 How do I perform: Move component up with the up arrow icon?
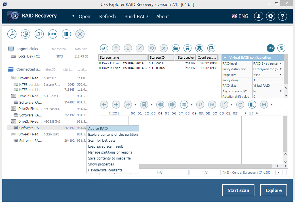(116, 48)
